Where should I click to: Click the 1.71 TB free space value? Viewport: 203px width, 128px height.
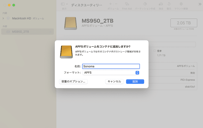[x=161, y=55]
